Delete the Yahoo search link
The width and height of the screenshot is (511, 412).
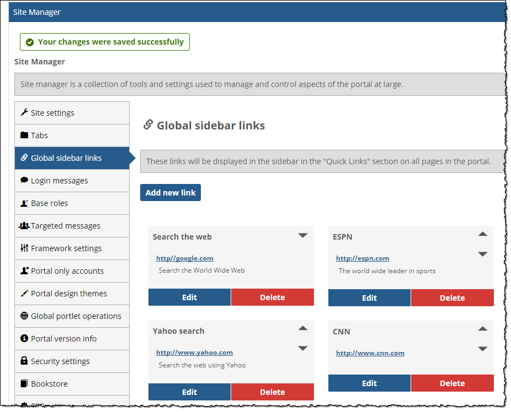pyautogui.click(x=272, y=392)
